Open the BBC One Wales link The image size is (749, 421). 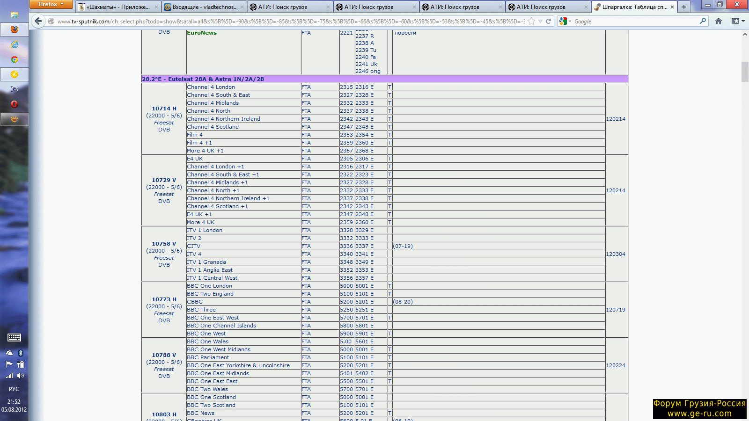click(207, 341)
